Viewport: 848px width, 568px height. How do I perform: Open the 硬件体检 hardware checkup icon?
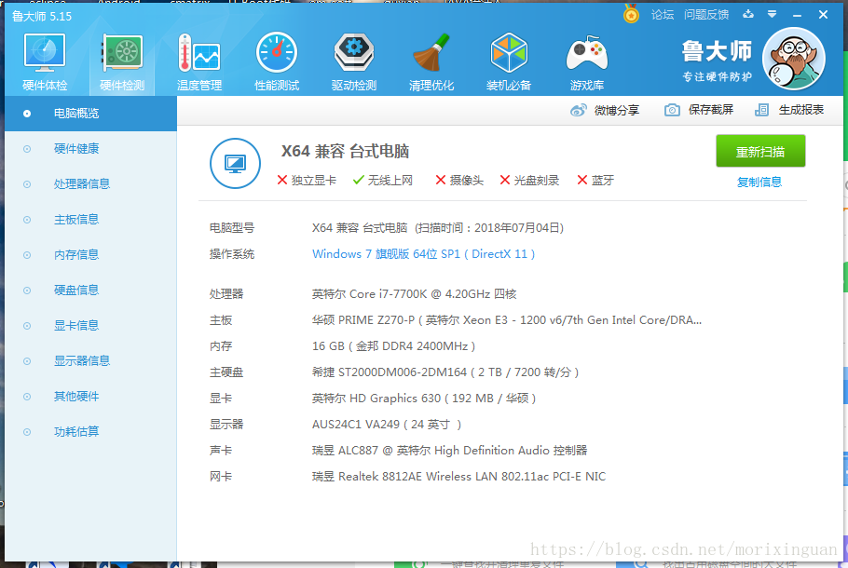45,62
